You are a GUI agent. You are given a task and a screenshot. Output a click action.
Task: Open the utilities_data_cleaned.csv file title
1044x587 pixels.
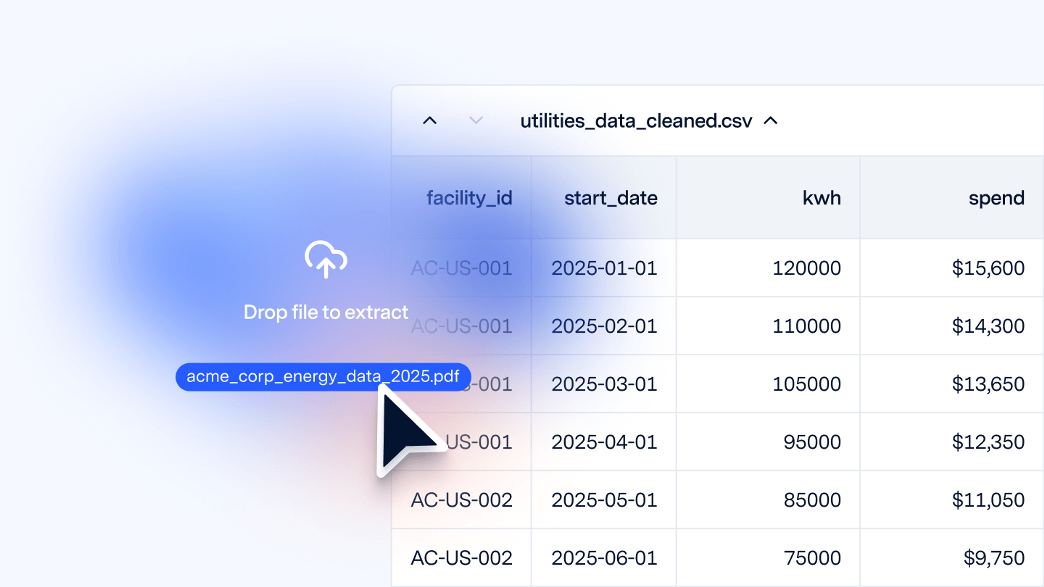click(636, 121)
